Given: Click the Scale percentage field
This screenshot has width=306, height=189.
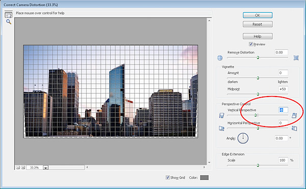Looking at the screenshot, I should pos(283,160).
